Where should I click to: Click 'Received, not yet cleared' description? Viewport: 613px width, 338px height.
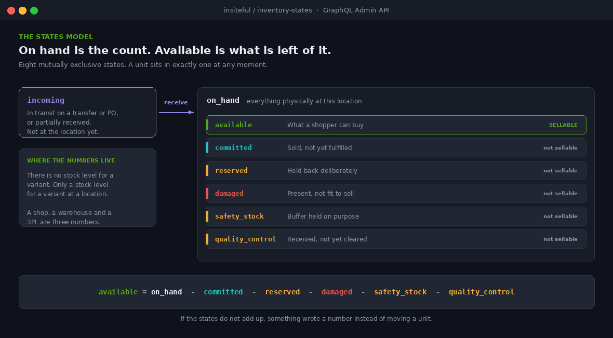click(x=327, y=239)
